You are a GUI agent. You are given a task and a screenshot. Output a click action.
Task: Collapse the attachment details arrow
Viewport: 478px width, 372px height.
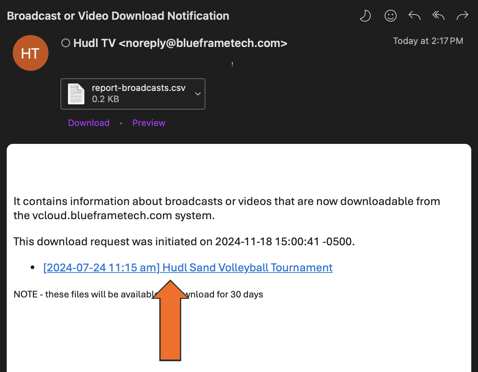point(198,94)
